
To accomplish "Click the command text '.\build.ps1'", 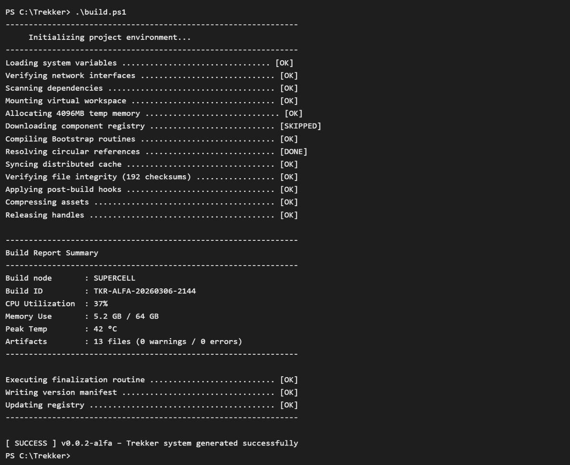I will point(101,12).
